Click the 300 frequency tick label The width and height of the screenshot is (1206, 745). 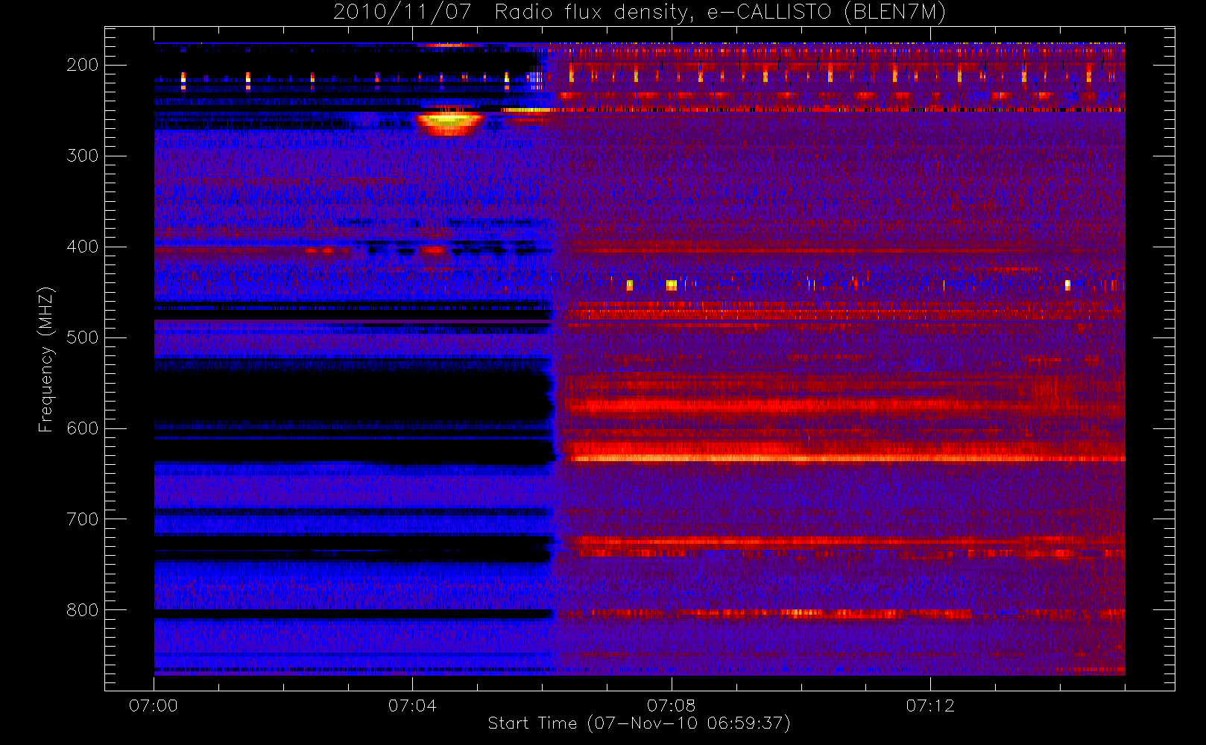tap(83, 156)
